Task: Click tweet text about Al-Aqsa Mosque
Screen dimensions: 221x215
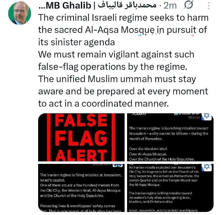Action: coord(123,30)
